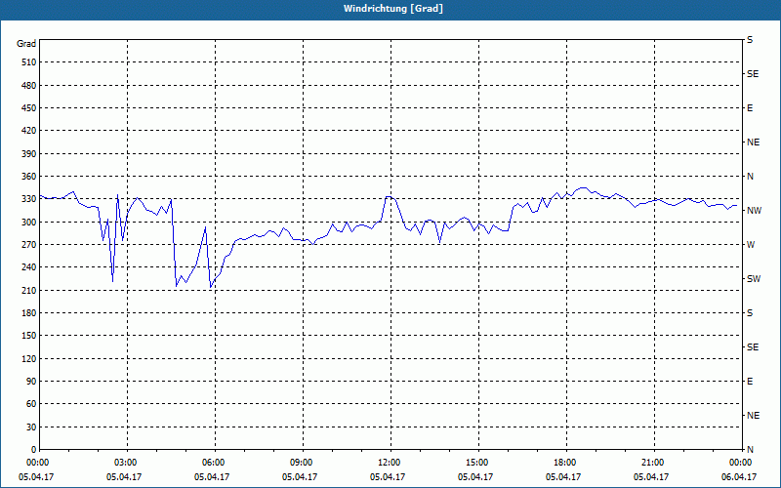Click the 240 degree axis label
Screen dimensions: 781x488
click(x=29, y=267)
